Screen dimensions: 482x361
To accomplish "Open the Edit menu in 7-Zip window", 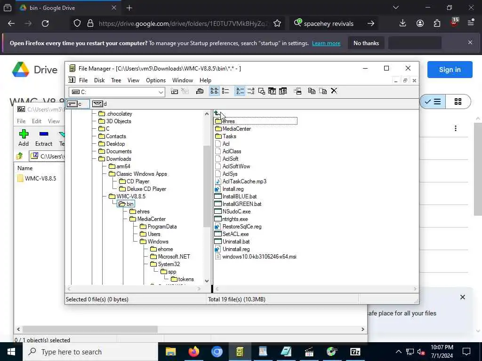I will [x=37, y=121].
